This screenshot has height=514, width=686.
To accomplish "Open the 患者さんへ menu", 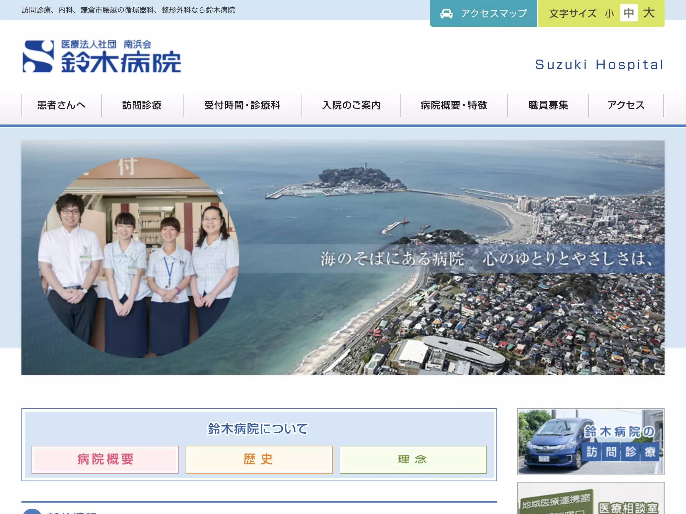I will (62, 105).
